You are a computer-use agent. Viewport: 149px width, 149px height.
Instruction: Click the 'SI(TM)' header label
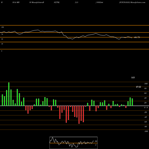coord(57,2)
